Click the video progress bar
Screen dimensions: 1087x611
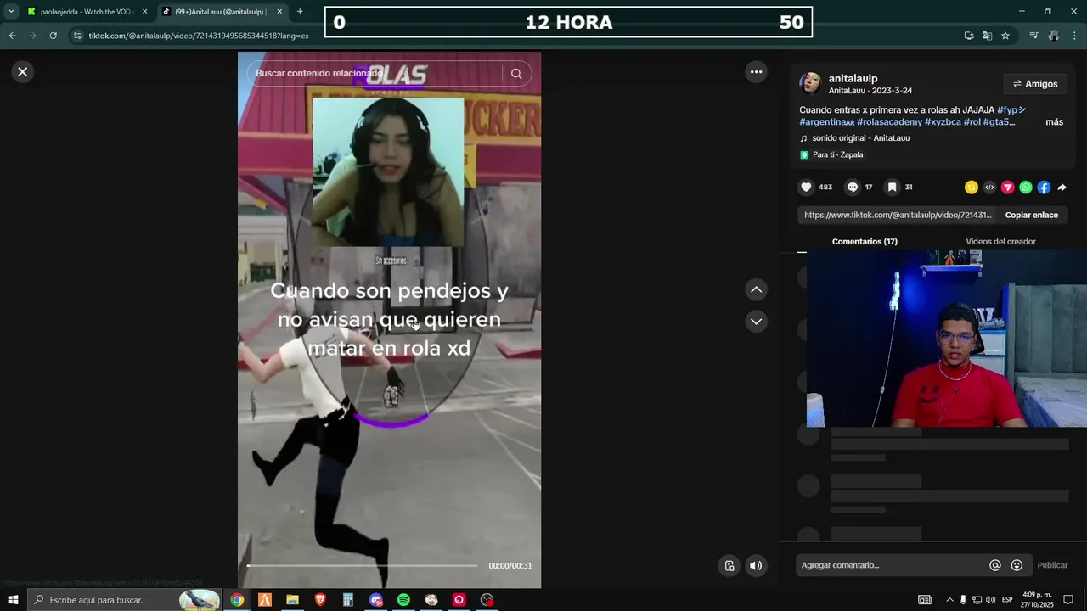click(363, 565)
